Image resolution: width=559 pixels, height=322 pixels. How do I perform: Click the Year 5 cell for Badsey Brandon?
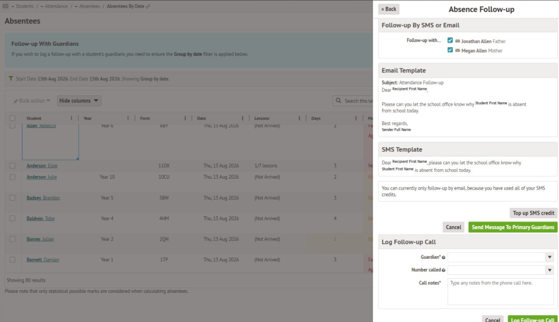[x=107, y=198]
